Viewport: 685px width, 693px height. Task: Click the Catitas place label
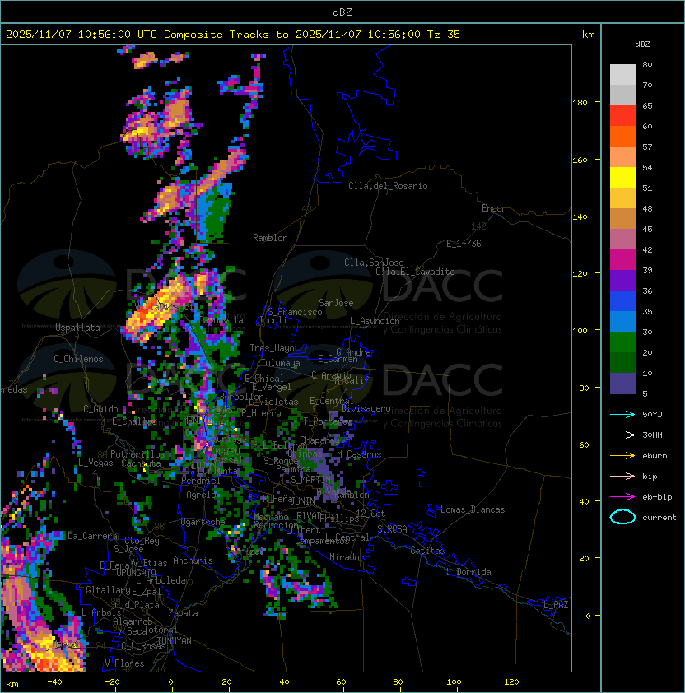click(x=427, y=551)
